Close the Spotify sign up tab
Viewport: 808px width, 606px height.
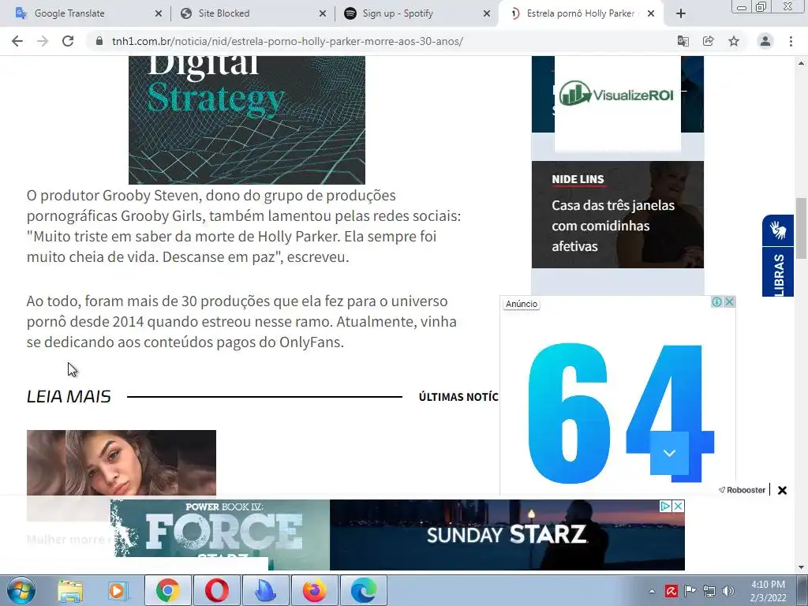click(x=486, y=13)
